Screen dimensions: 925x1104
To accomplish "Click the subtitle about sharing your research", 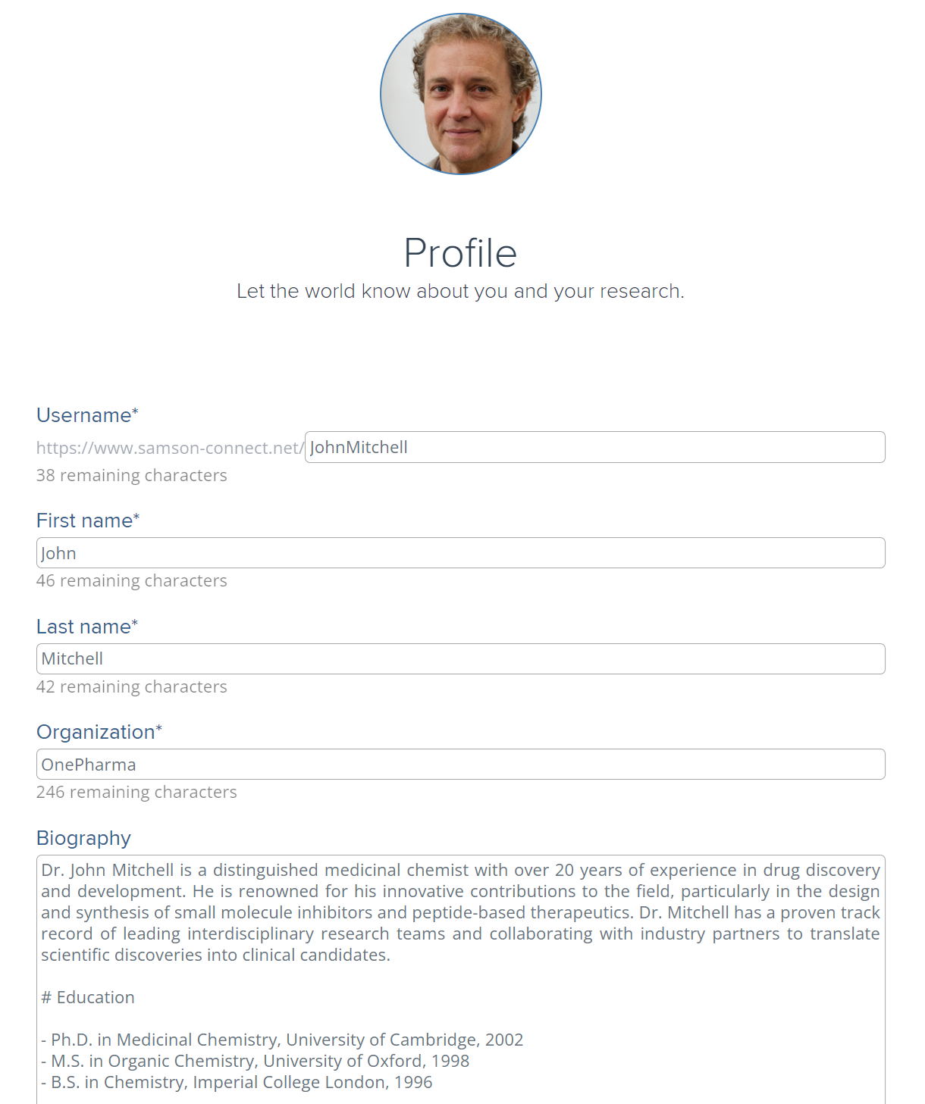I will click(461, 291).
